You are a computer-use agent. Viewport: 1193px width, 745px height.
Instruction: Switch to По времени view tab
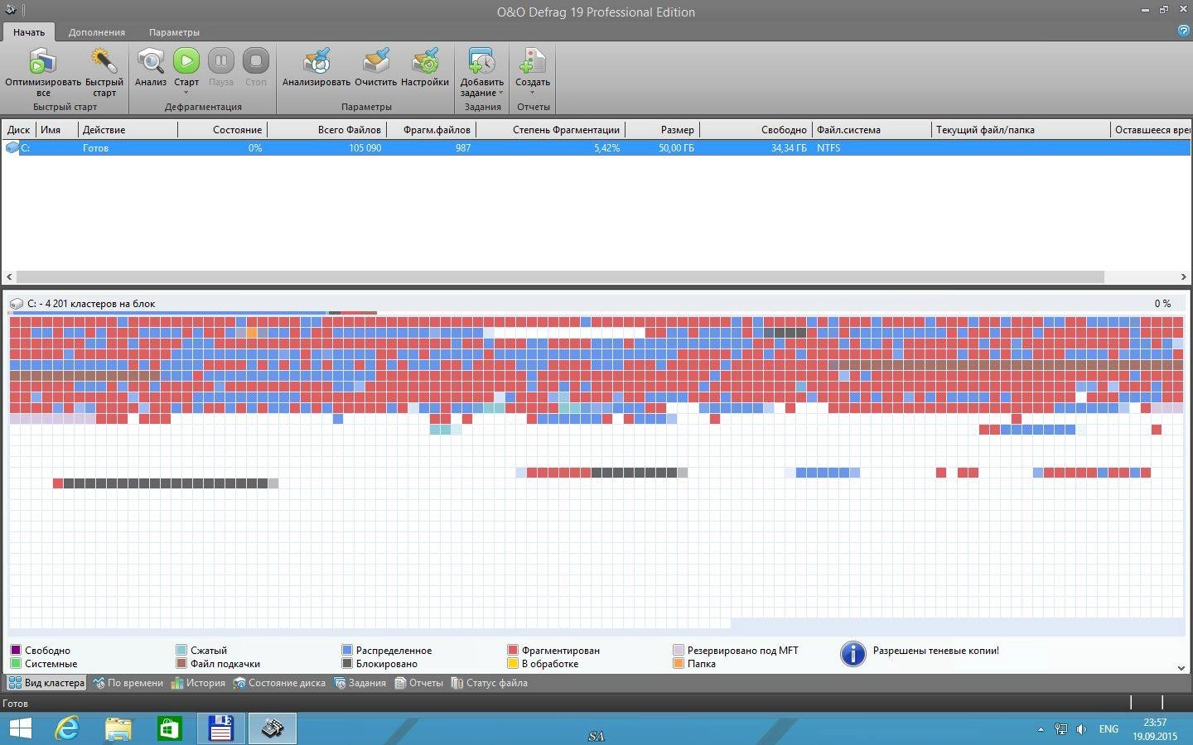(x=128, y=683)
